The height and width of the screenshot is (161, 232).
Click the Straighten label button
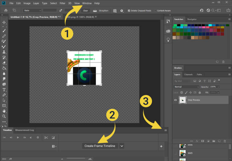point(103,11)
